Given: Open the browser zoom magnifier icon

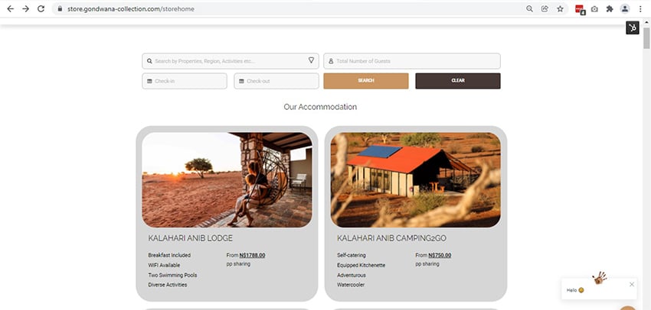Looking at the screenshot, I should click(x=529, y=8).
